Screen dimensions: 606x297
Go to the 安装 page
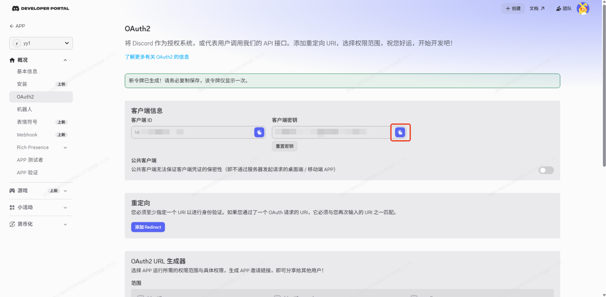(41, 84)
